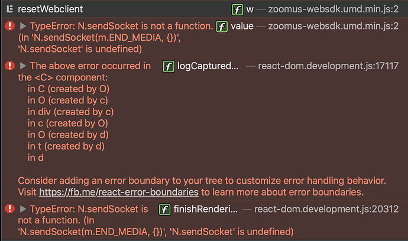This screenshot has height=241, width=408.
Task: Open the fb.me/react-error-boundaries link
Action: [x=119, y=192]
